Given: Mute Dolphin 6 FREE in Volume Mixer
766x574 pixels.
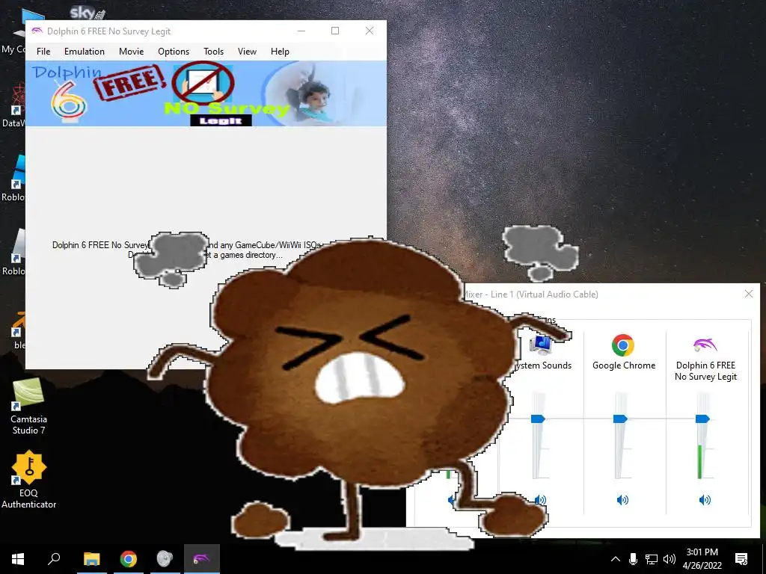Looking at the screenshot, I should (x=705, y=500).
